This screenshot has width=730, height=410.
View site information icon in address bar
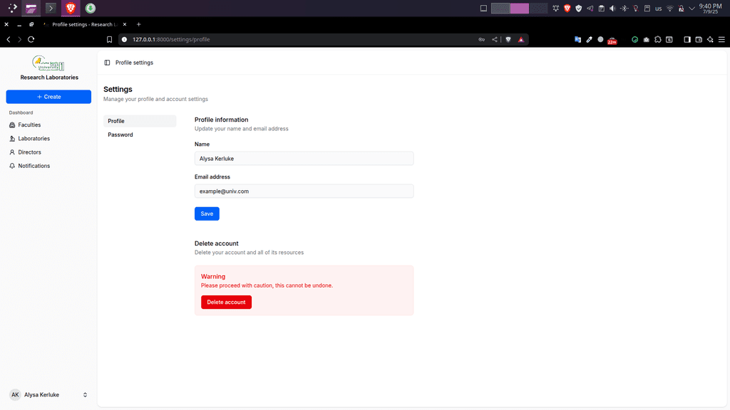pos(124,40)
